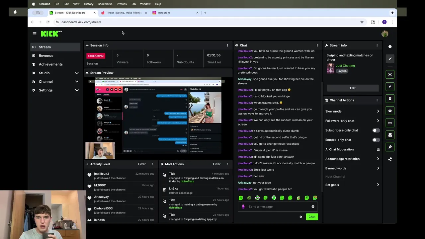Switch to the Instagram browser tab
Viewport: 425px width, 239px height.
(x=175, y=13)
